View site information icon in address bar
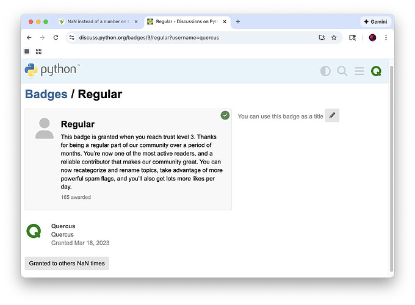The width and height of the screenshot is (415, 305). pos(72,38)
